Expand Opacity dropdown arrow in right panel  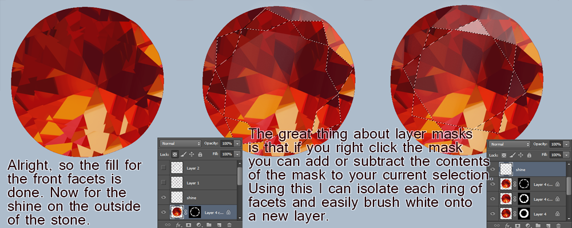coord(567,144)
